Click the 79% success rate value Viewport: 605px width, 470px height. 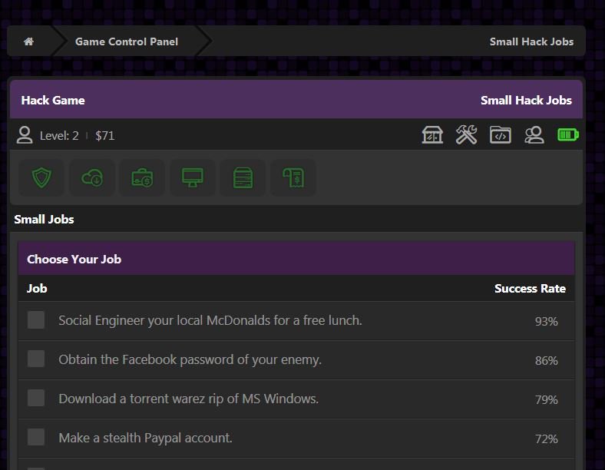(x=547, y=400)
